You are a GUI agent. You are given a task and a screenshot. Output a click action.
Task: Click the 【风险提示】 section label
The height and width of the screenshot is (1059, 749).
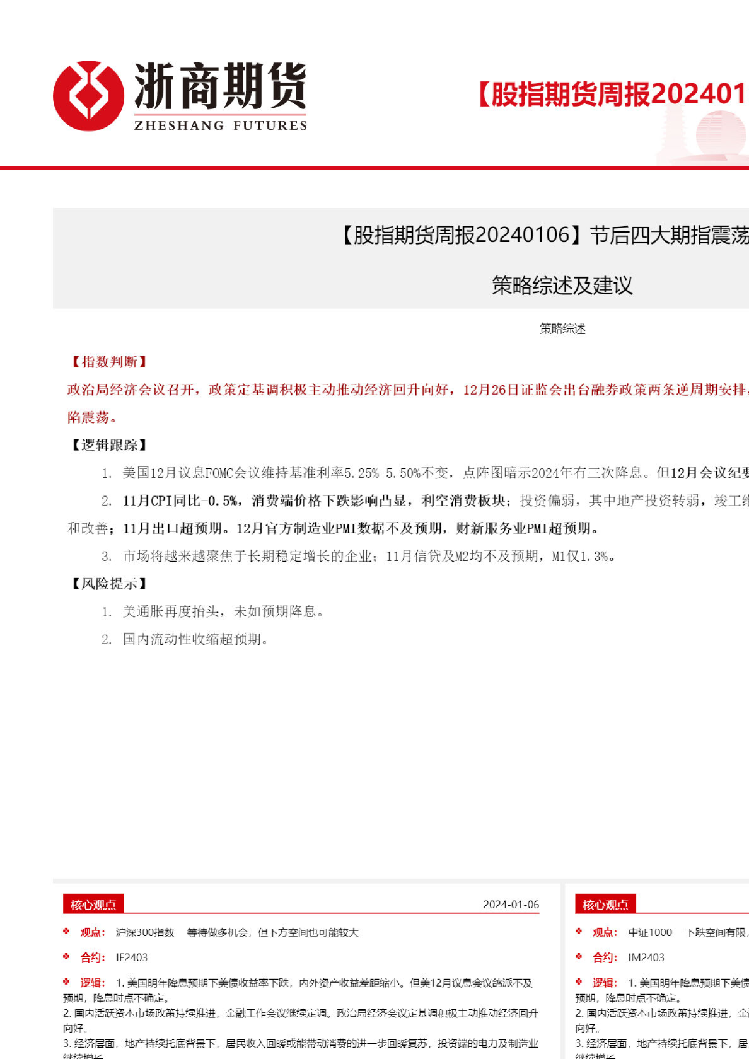point(108,584)
